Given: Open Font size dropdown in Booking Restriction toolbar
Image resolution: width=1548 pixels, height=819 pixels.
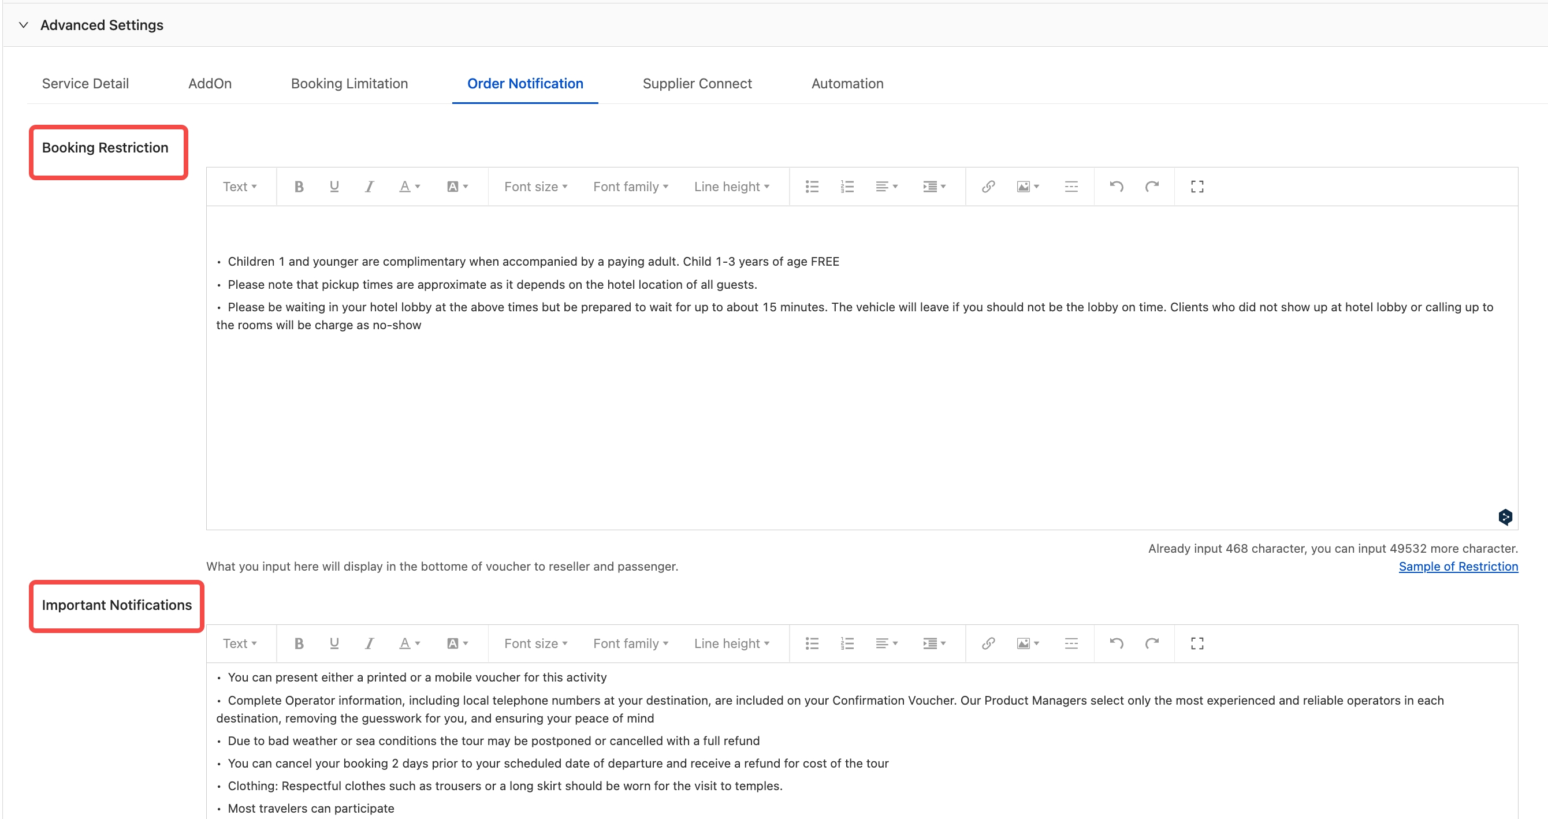Looking at the screenshot, I should pos(535,187).
